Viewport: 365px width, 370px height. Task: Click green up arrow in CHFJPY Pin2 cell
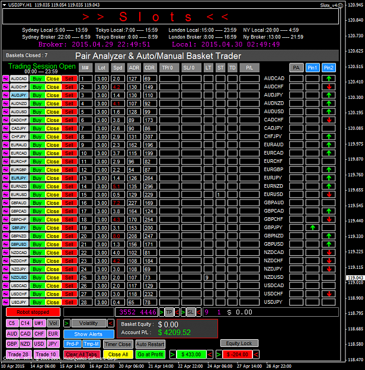329,137
